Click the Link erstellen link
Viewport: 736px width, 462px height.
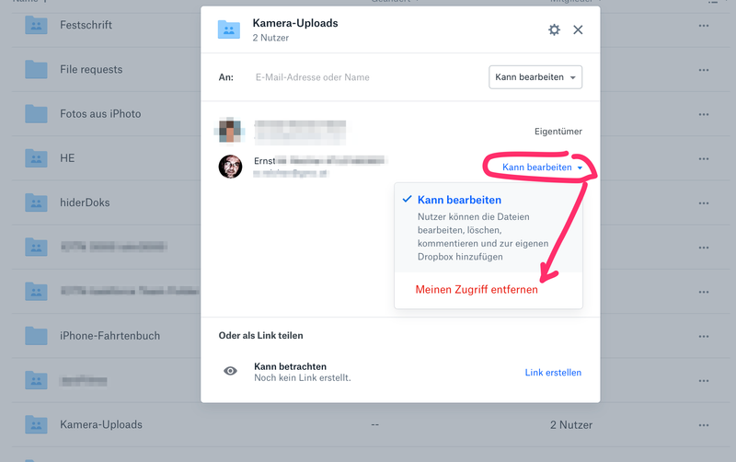tap(553, 373)
